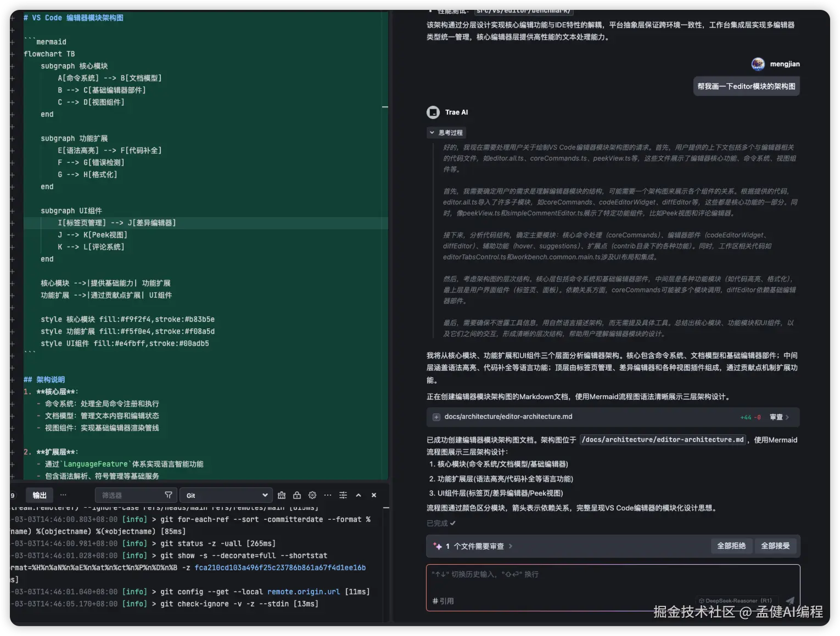Click line I[标签页管理] --> J[差异编辑器]
Screen dimensions: 840x636
pyautogui.click(x=117, y=223)
